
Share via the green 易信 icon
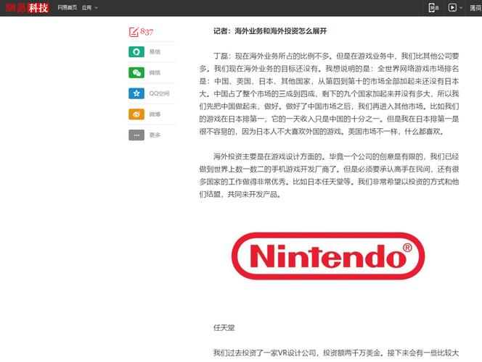[136, 52]
